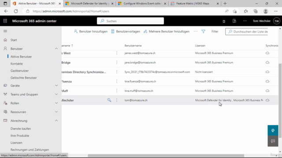
Task: Open the document icon in header
Action: [234, 21]
